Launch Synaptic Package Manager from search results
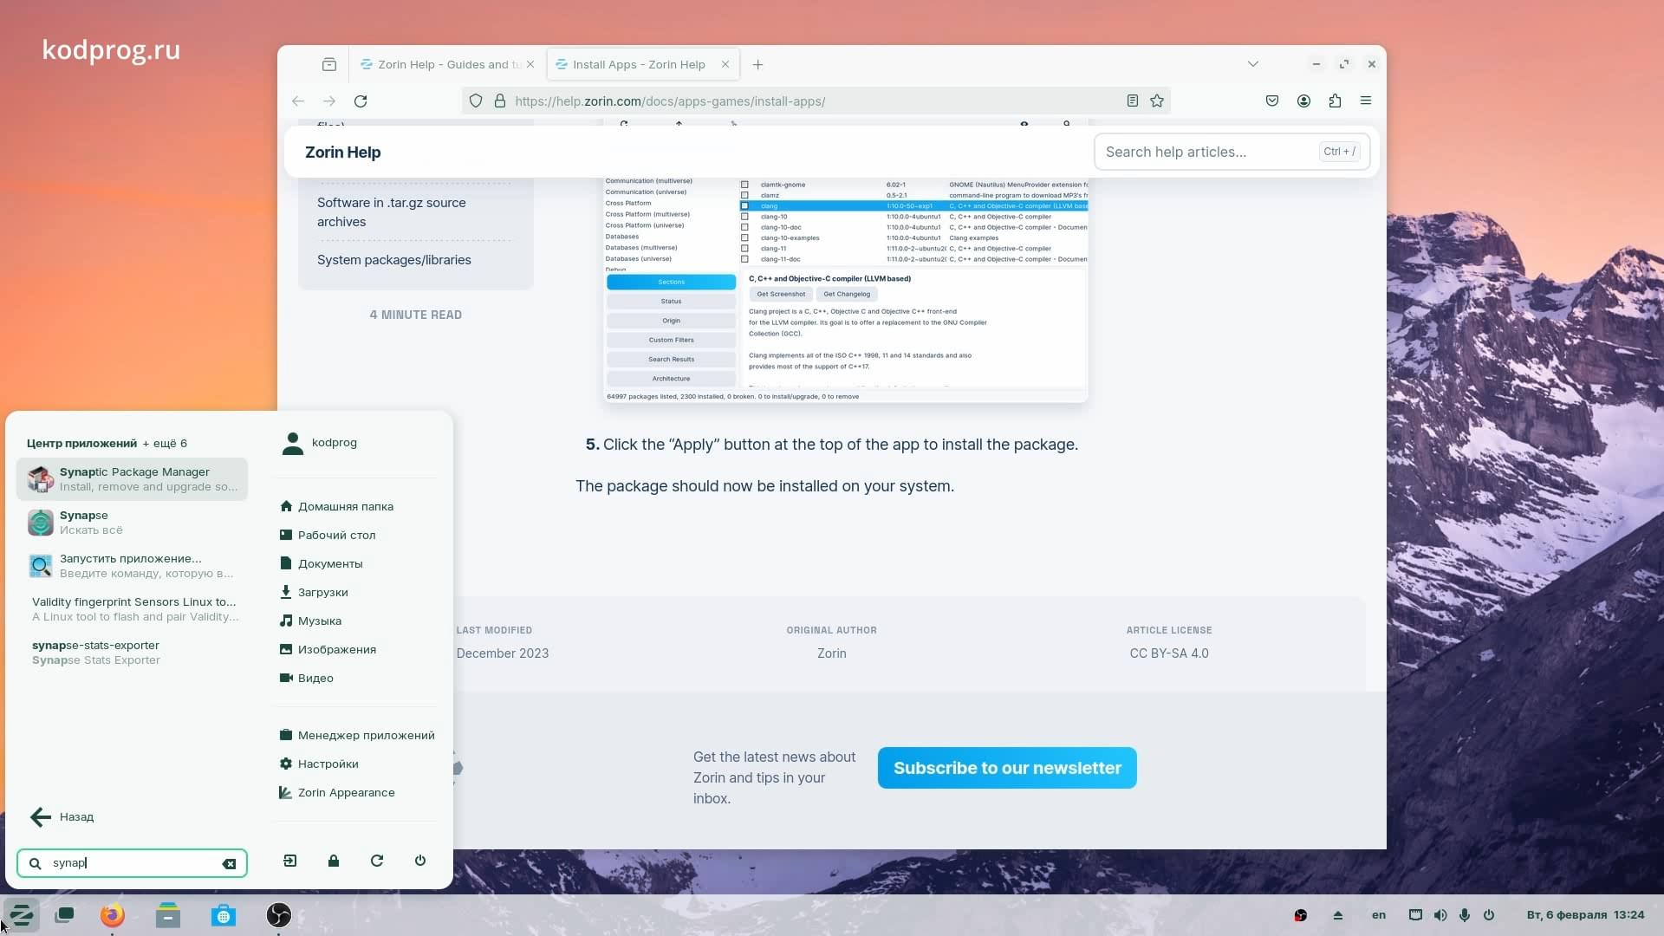Viewport: 1664px width, 936px height. coord(132,478)
